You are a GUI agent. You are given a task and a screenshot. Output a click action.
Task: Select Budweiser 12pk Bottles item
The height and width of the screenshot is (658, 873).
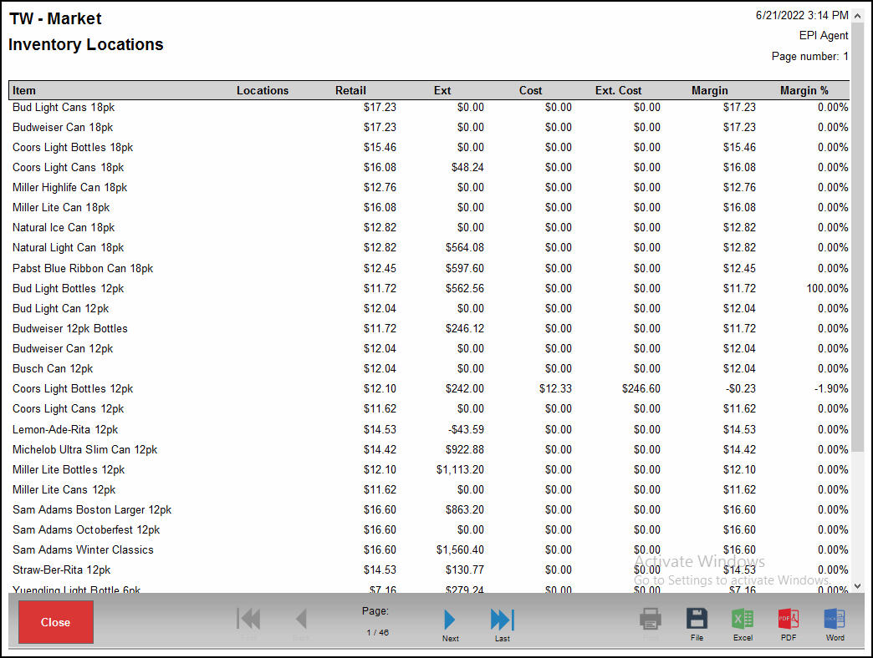(x=70, y=328)
